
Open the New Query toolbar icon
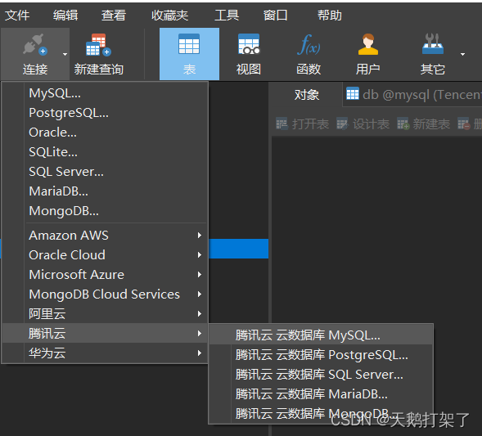pos(98,44)
